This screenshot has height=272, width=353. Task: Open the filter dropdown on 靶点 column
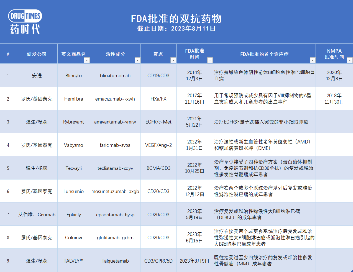(173, 60)
